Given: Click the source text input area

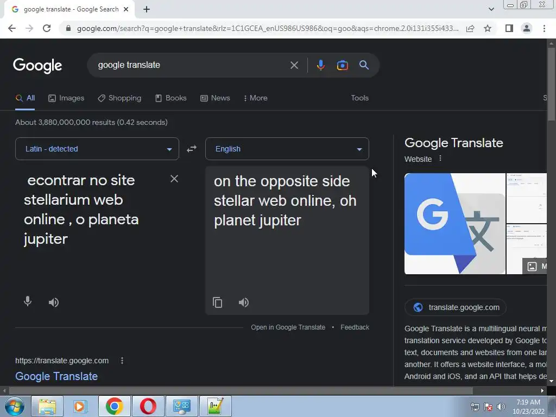Looking at the screenshot, I should click(x=92, y=210).
